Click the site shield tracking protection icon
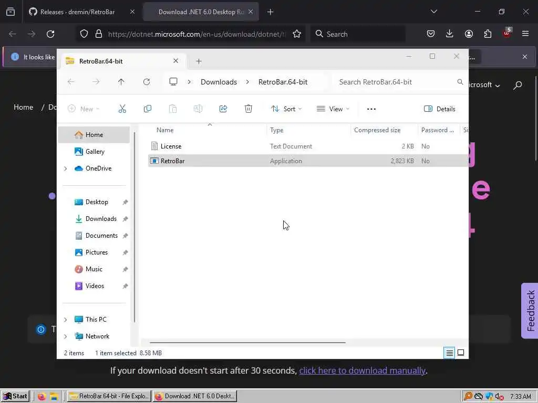538x403 pixels. [x=84, y=34]
